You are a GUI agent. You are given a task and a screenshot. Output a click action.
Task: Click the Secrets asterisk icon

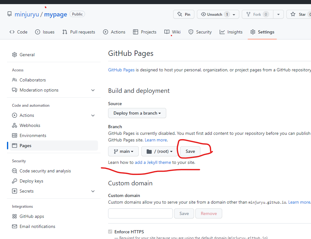pos(15,191)
